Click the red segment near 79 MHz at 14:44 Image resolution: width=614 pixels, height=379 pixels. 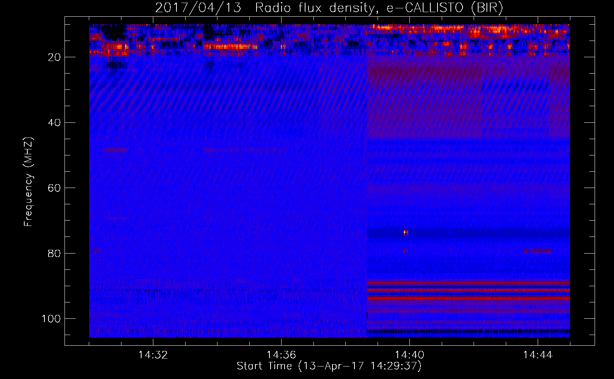point(541,251)
